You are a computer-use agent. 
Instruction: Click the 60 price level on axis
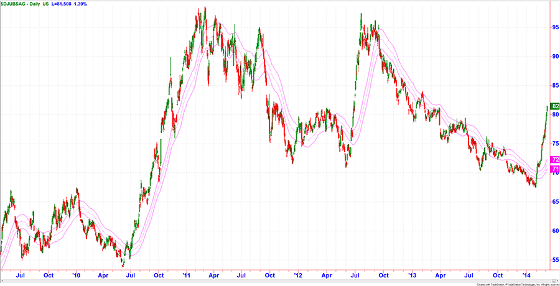tap(554, 230)
